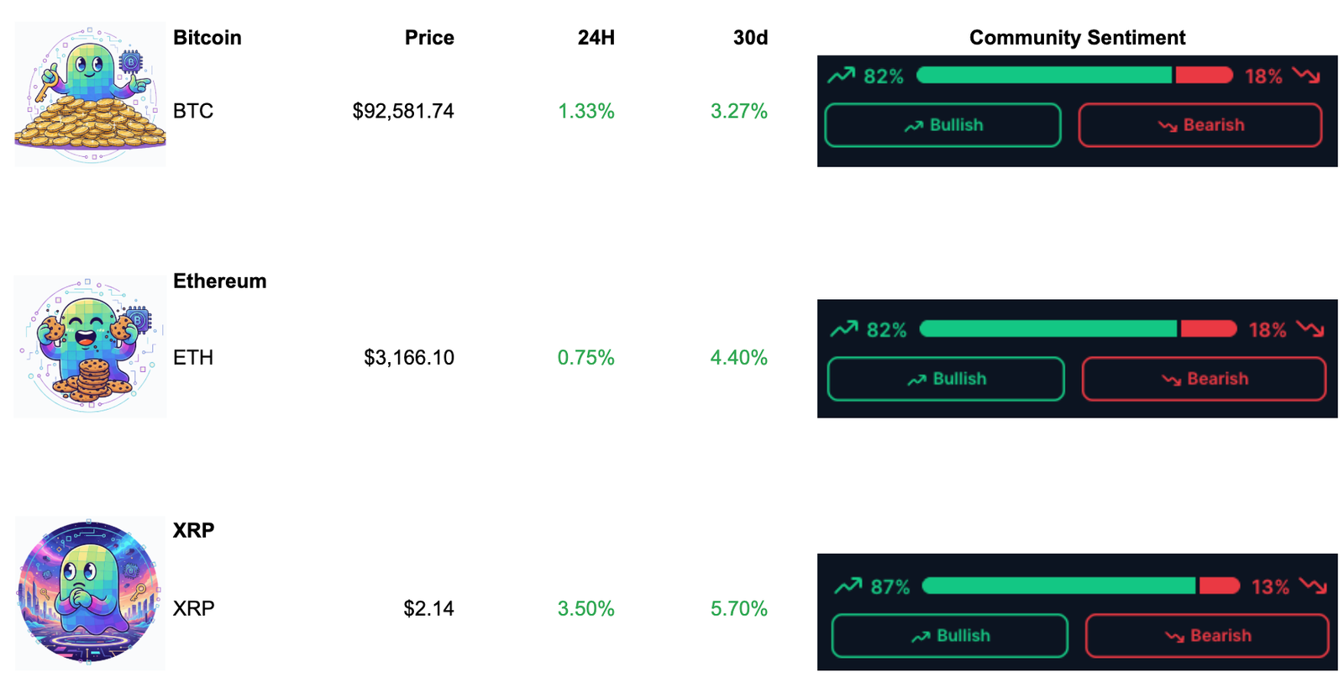Click Ethereum's green uptrend arrow icon

[x=844, y=328]
